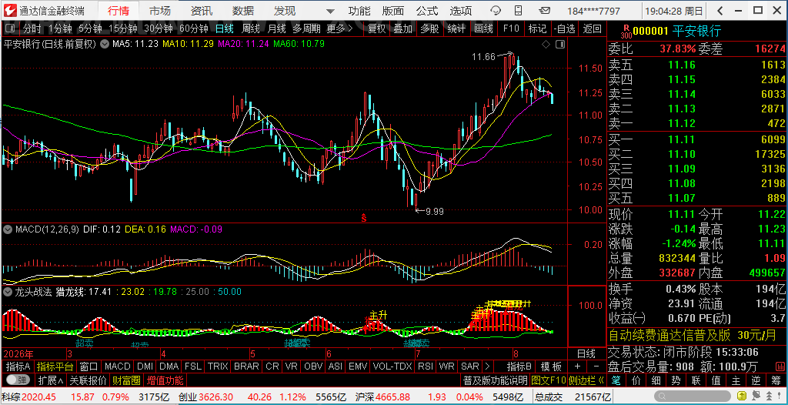Open the 数据 main tab
This screenshot has width=788, height=405.
(x=243, y=11)
